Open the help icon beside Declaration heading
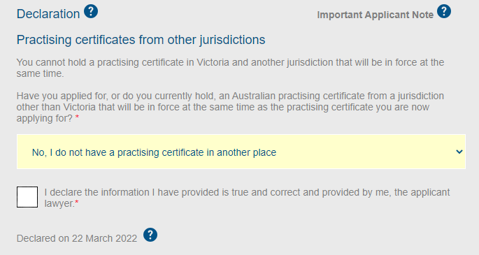 [91, 12]
